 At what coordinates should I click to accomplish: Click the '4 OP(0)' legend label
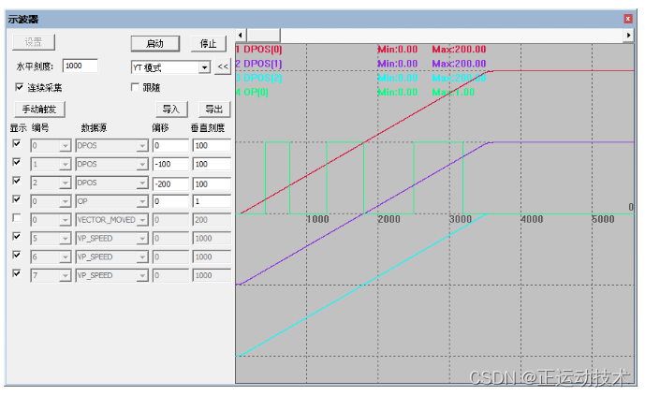[x=252, y=92]
